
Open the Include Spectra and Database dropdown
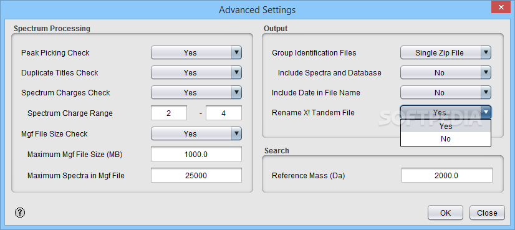click(x=446, y=72)
